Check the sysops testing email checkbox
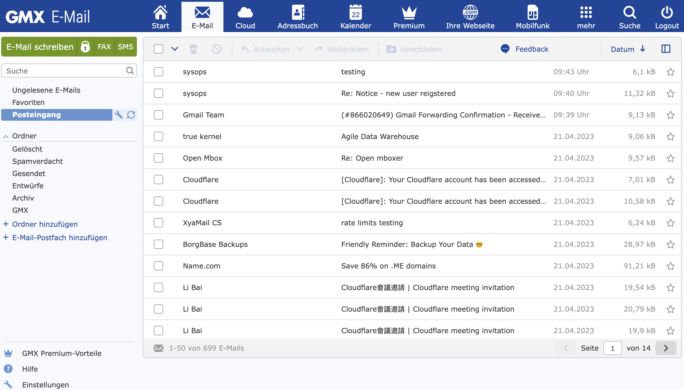Screen dimensions: 684x390 coord(158,72)
